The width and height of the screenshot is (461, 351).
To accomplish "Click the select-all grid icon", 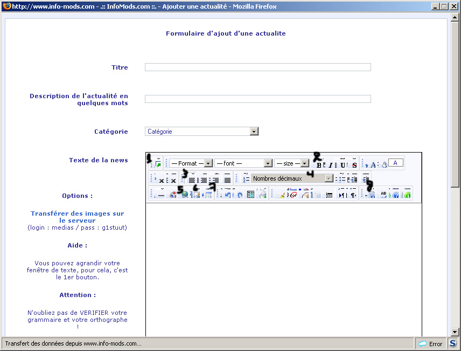I will click(x=251, y=195).
